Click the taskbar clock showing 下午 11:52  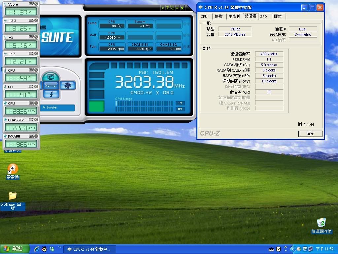coord(325,249)
